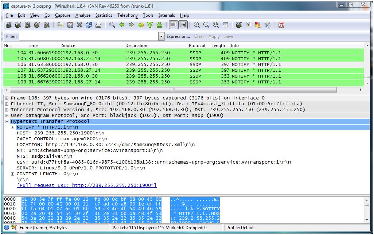Reload this capture file icon
Screen dimensions: 374x235
click(x=89, y=25)
